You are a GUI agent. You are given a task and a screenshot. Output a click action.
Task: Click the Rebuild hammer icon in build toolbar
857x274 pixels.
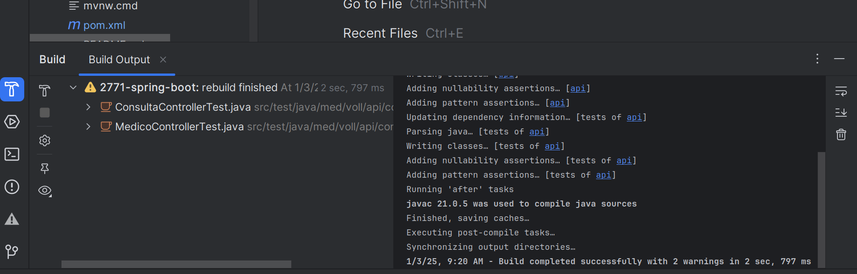(x=45, y=90)
